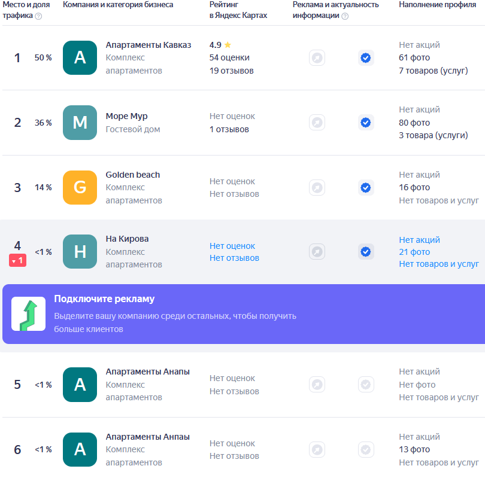The height and width of the screenshot is (478, 485).
Task: Click the '19 отзывов' text
Action: tap(231, 71)
